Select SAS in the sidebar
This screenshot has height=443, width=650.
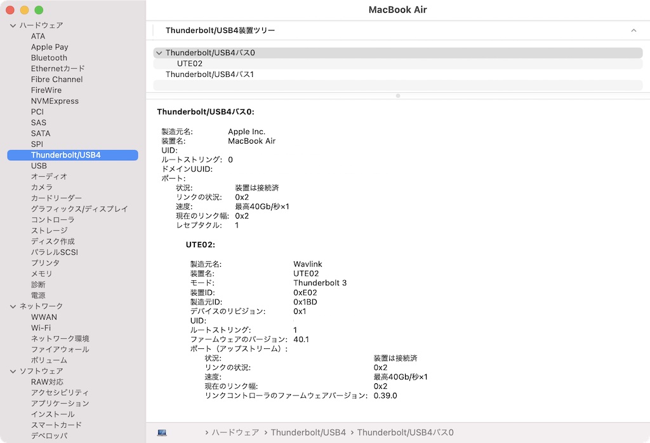[x=39, y=123]
